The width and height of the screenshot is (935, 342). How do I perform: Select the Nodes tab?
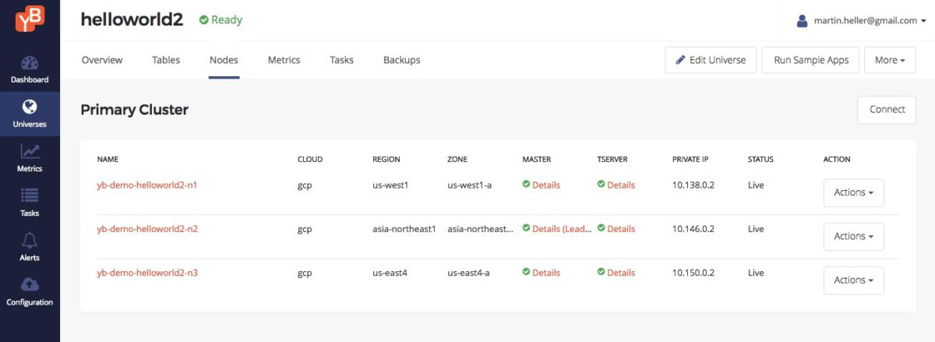(224, 60)
